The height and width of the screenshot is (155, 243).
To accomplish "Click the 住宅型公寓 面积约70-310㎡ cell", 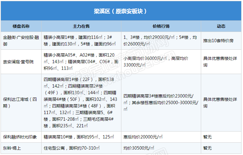I will [81, 148].
